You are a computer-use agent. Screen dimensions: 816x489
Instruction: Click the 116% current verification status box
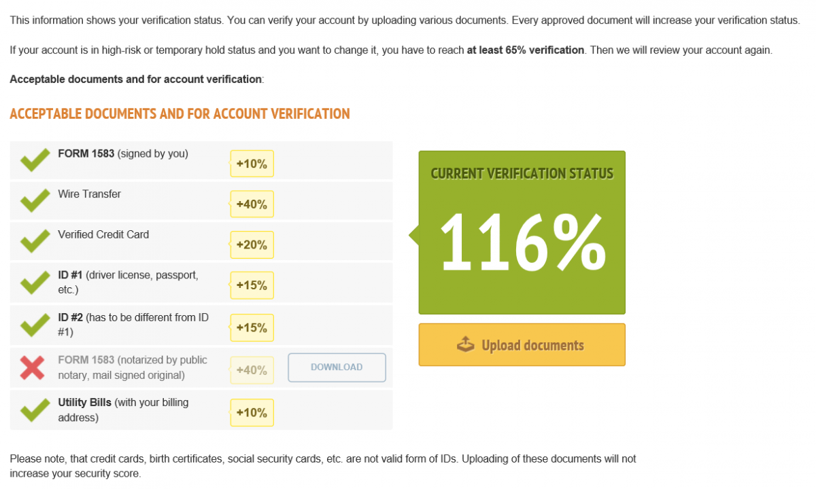pos(522,232)
